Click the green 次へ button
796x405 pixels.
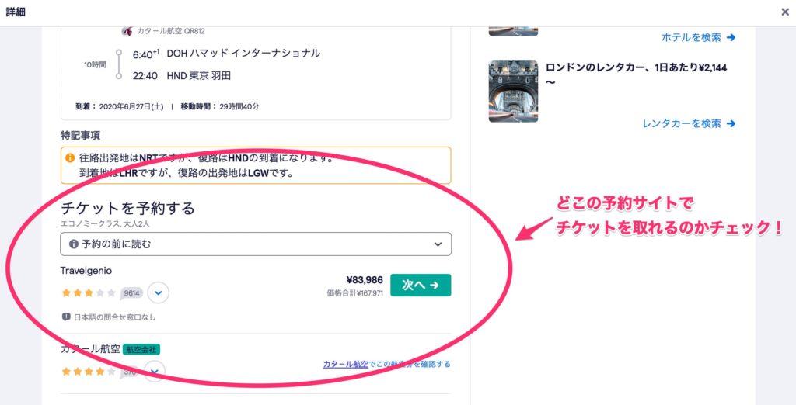[x=421, y=286]
